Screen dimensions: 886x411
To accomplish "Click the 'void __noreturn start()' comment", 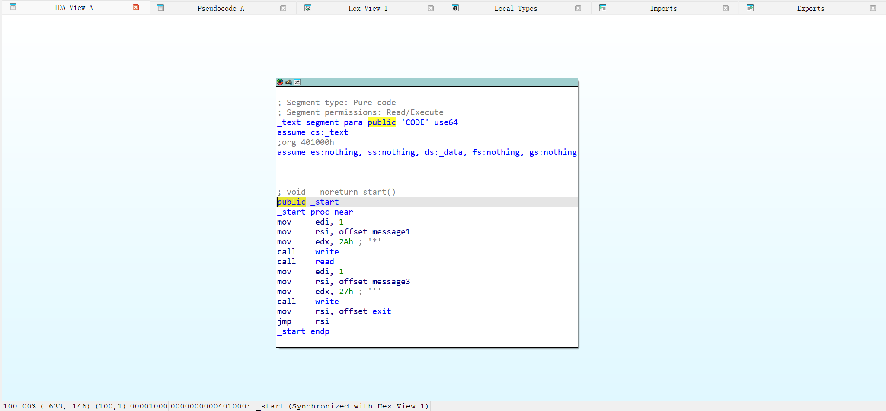I will point(336,192).
